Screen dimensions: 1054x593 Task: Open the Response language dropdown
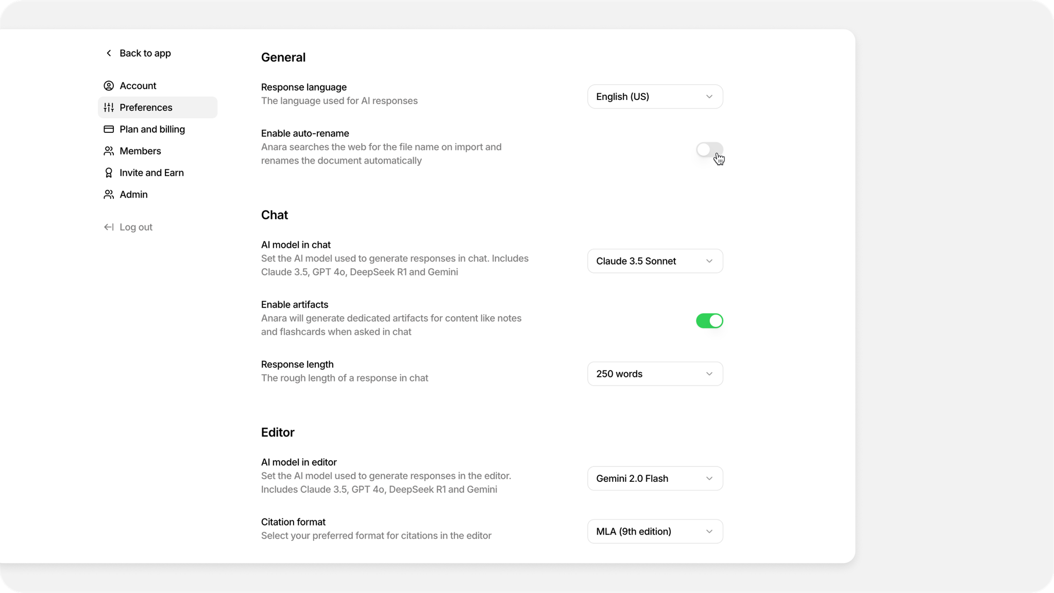655,96
